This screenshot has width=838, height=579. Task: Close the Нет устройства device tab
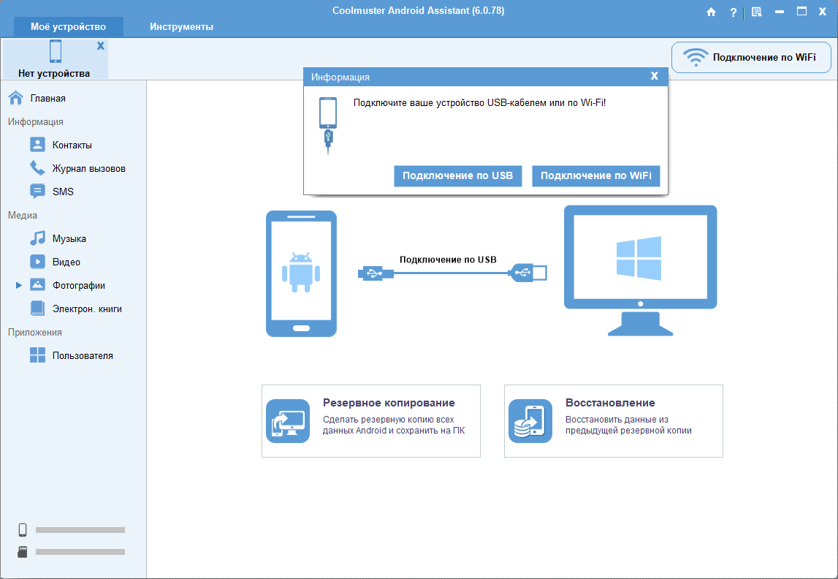101,46
